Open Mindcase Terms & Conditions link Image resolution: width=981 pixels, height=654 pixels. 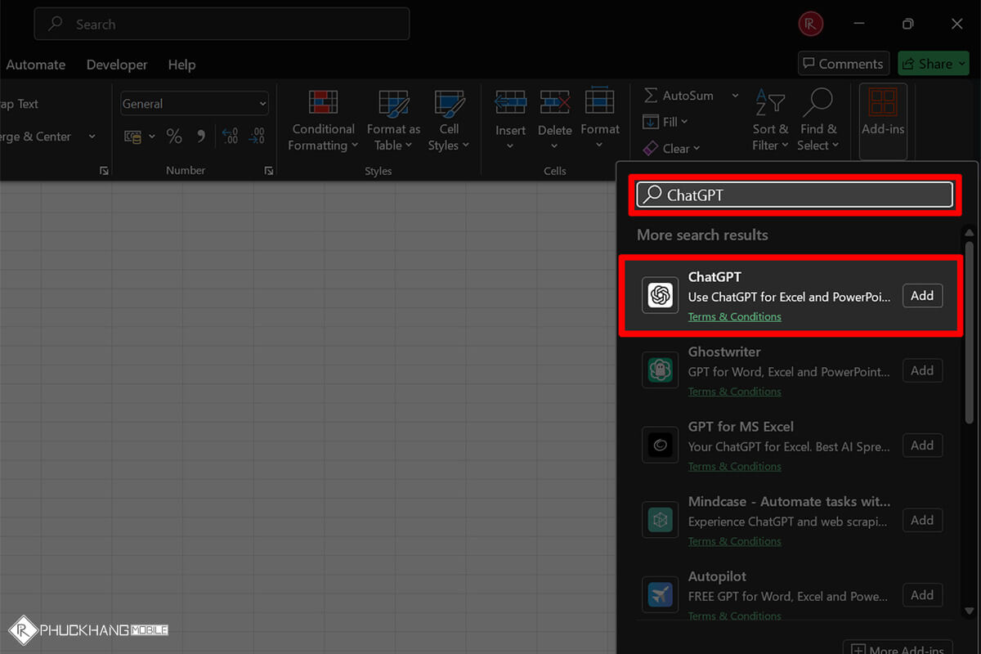point(734,541)
